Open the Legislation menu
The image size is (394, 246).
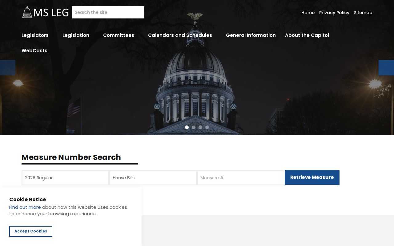pos(76,35)
